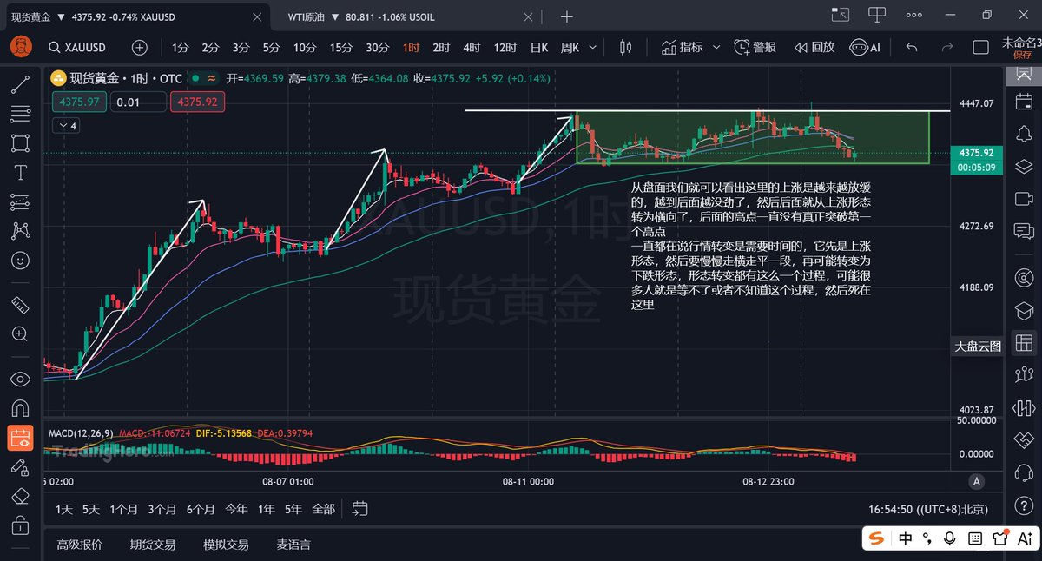The image size is (1042, 561).
Task: Toggle auto scale A button
Action: 976,481
